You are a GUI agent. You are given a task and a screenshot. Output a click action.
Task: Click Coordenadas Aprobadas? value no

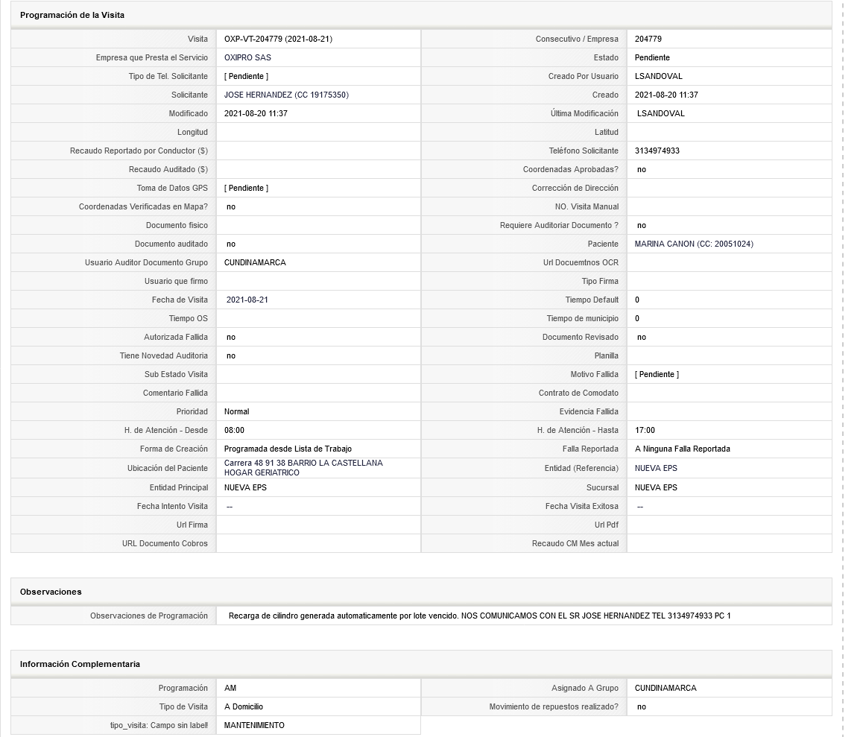pos(641,169)
